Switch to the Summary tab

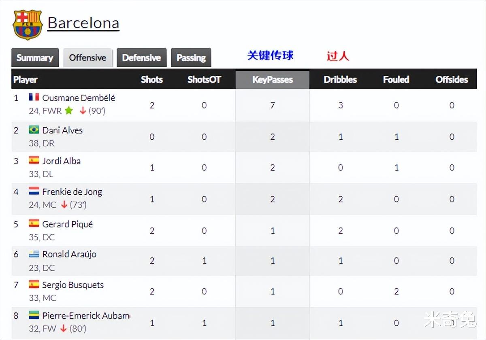[35, 57]
